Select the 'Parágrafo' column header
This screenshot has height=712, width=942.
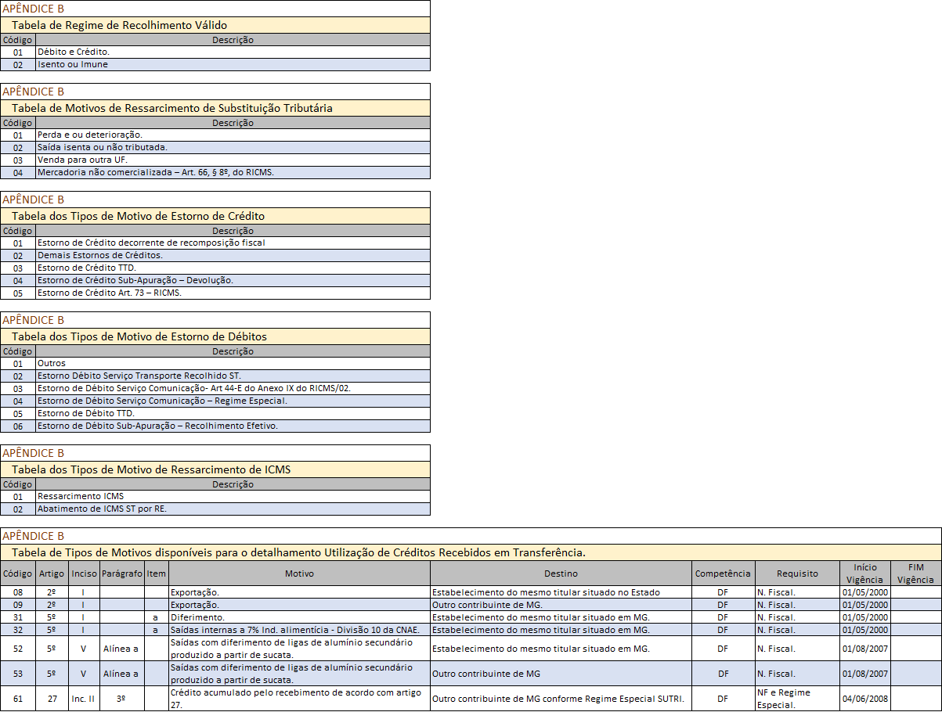[122, 574]
